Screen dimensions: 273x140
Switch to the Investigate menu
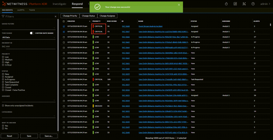pos(59,4)
